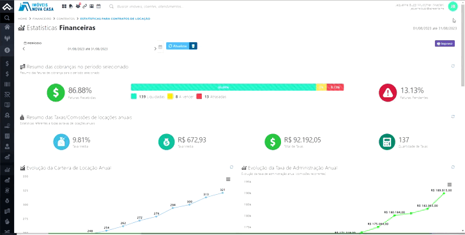Go to the previous period with left chevron
The width and height of the screenshot is (465, 235).
[24, 49]
